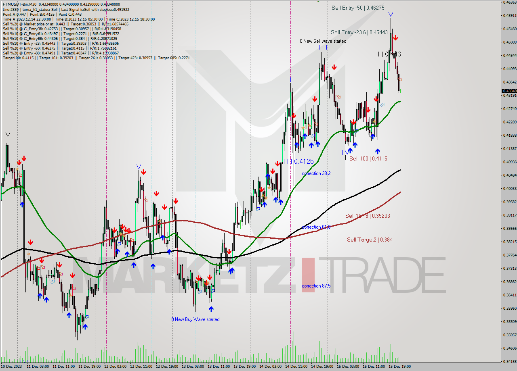The image size is (517, 371).
Task: Click the '11 Dec 19:00' time axis label
Action: coord(89,367)
